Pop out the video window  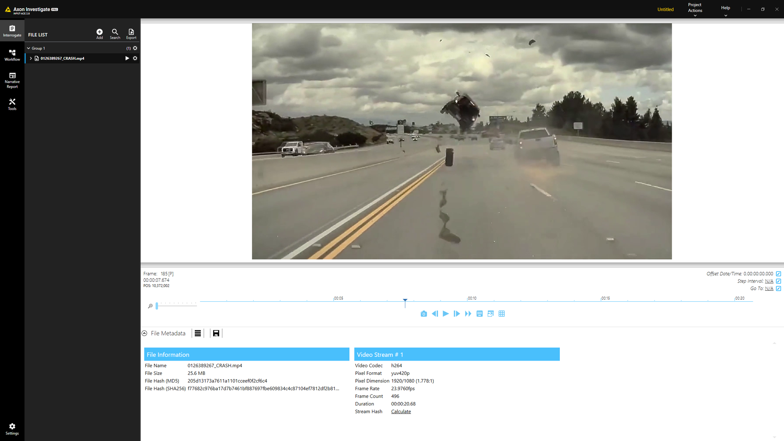pyautogui.click(x=490, y=314)
